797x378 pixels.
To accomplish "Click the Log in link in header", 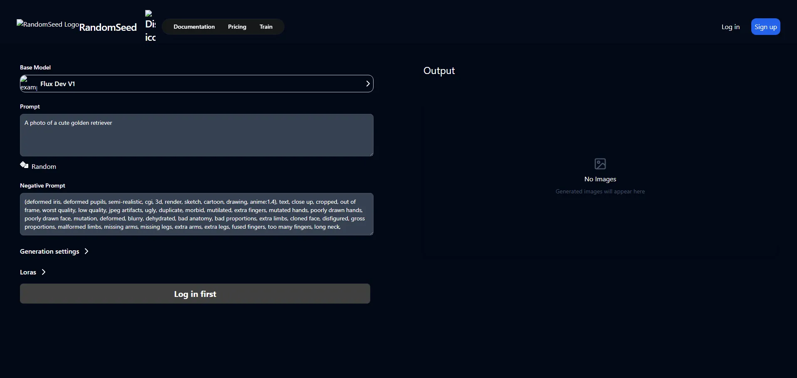I will [x=730, y=27].
